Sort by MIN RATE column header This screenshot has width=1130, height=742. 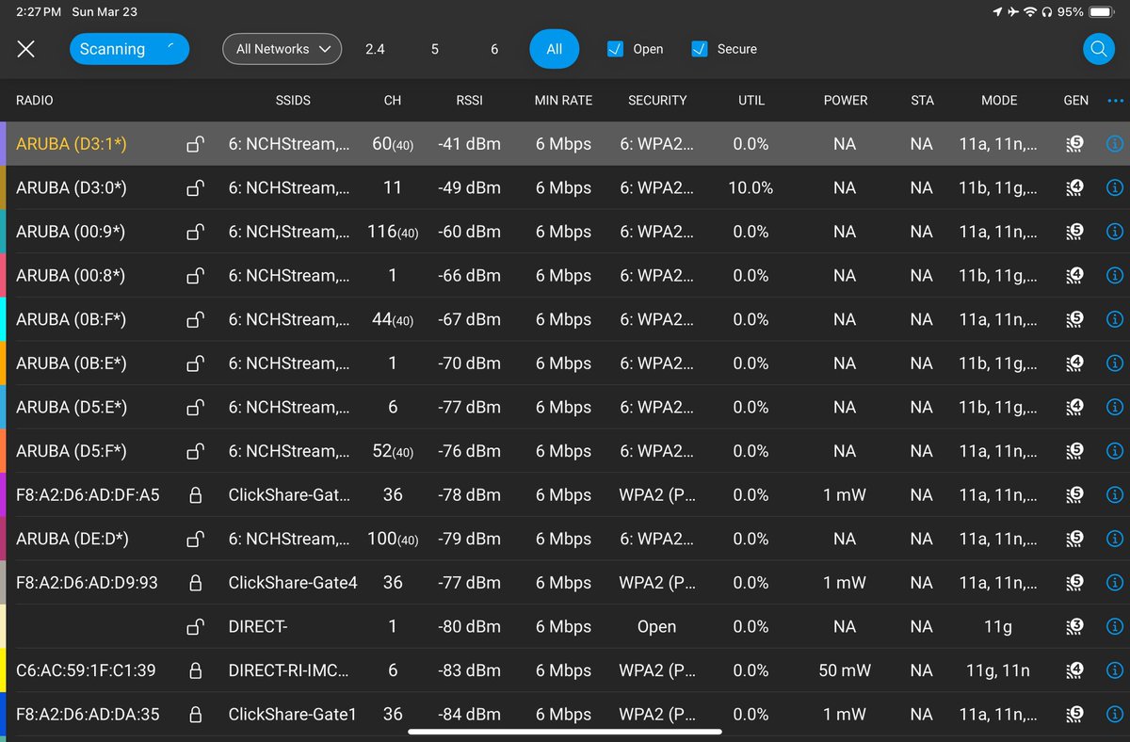(x=563, y=100)
